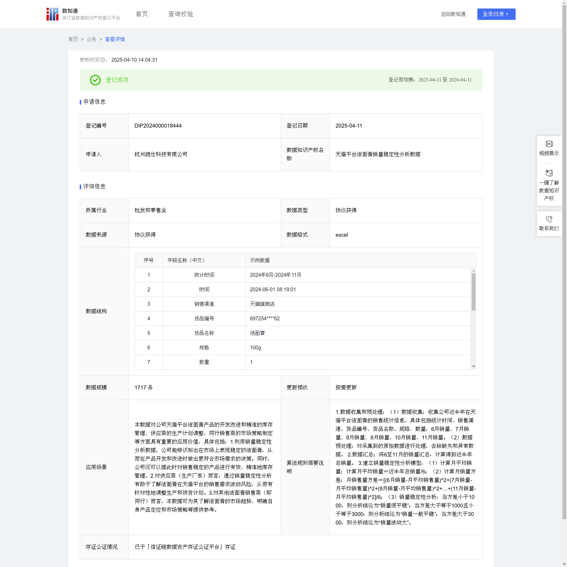Click the 联系我们 phone icon
The width and height of the screenshot is (567, 567).
549,219
